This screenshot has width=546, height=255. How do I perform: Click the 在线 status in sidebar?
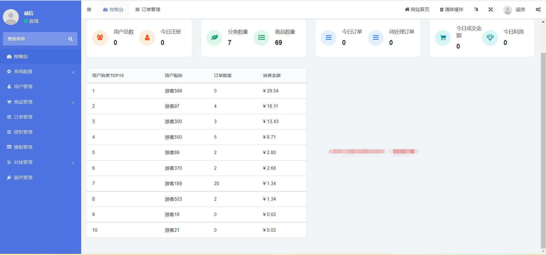click(31, 21)
